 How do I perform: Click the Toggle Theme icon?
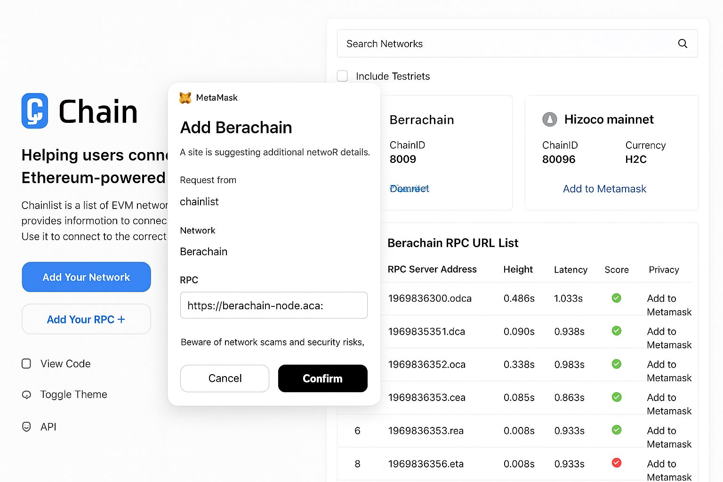(x=26, y=395)
